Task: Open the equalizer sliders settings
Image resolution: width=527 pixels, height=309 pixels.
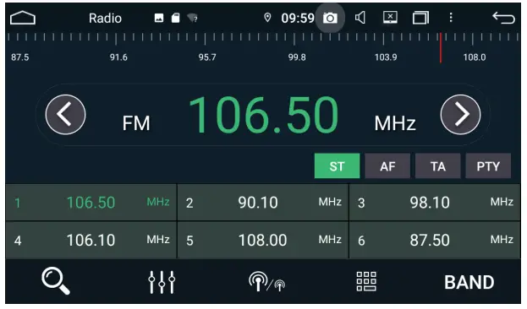Action: point(162,282)
